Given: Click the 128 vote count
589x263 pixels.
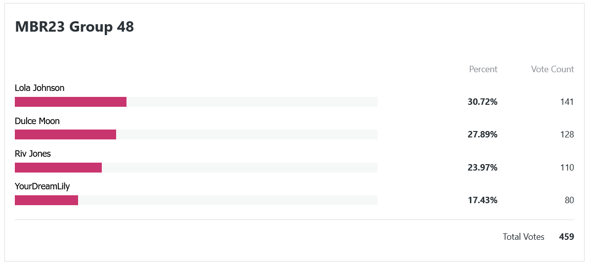Looking at the screenshot, I should click(x=567, y=134).
